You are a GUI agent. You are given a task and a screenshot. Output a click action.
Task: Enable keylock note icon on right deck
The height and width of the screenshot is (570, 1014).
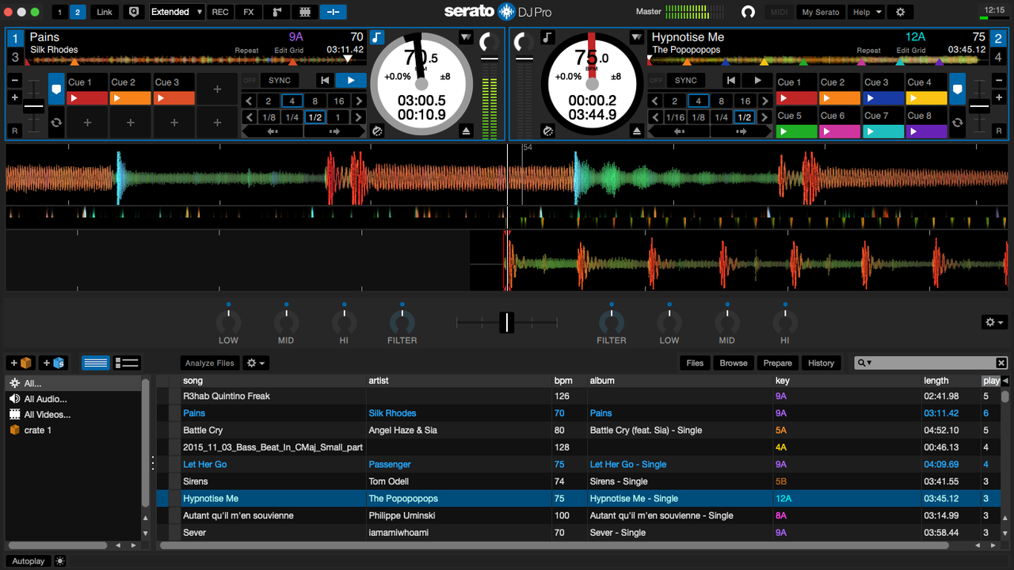point(547,37)
